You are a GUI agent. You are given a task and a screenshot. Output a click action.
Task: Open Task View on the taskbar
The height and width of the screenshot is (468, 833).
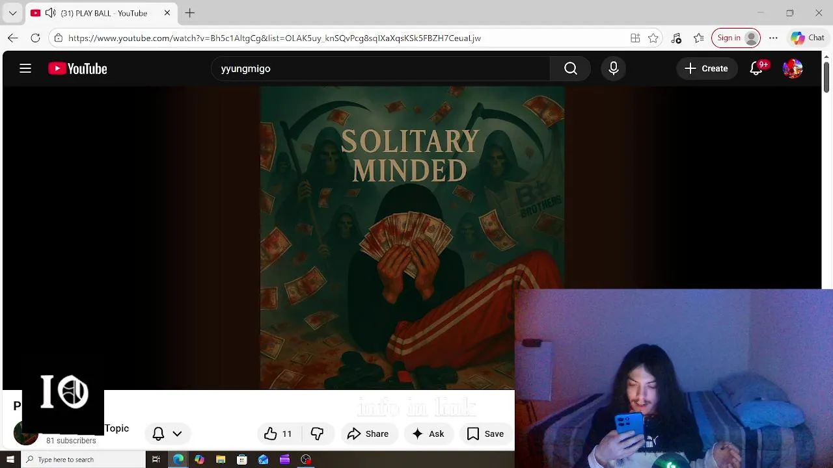coord(156,460)
